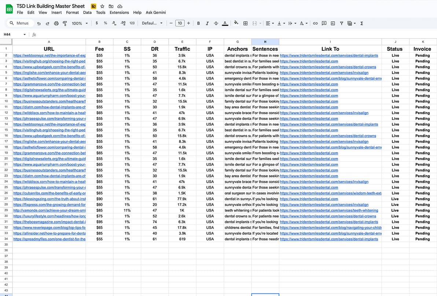
Task: Decrease font size with minus button
Action: click(171, 23)
